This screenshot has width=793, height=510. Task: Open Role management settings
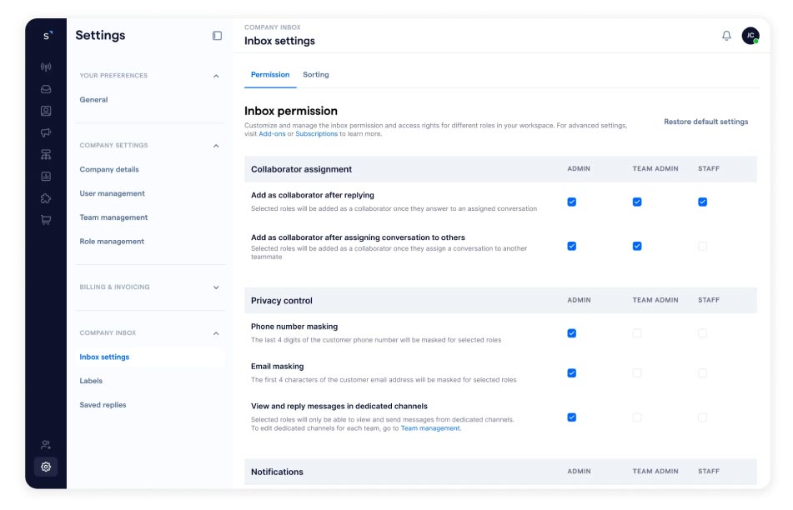112,242
